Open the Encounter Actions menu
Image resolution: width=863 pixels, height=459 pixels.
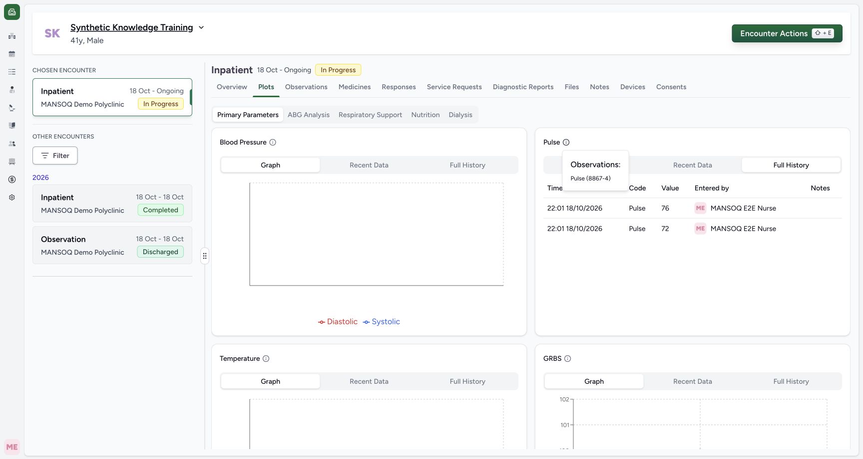point(787,33)
